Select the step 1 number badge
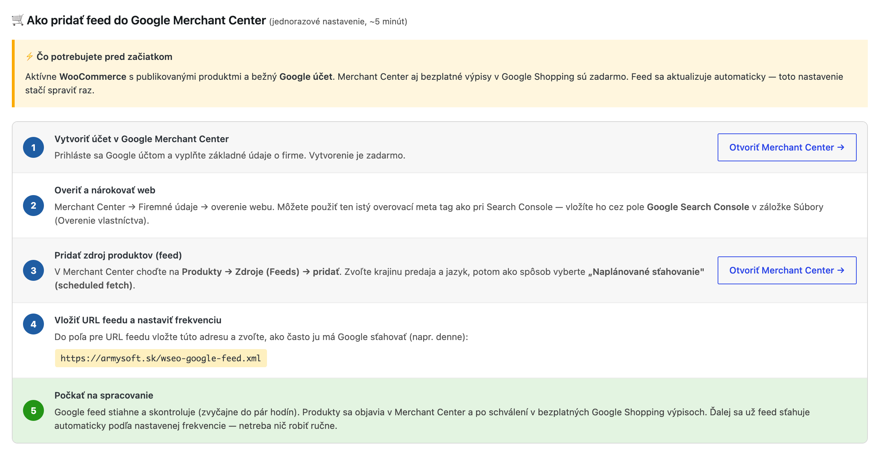This screenshot has height=455, width=879. 33,147
